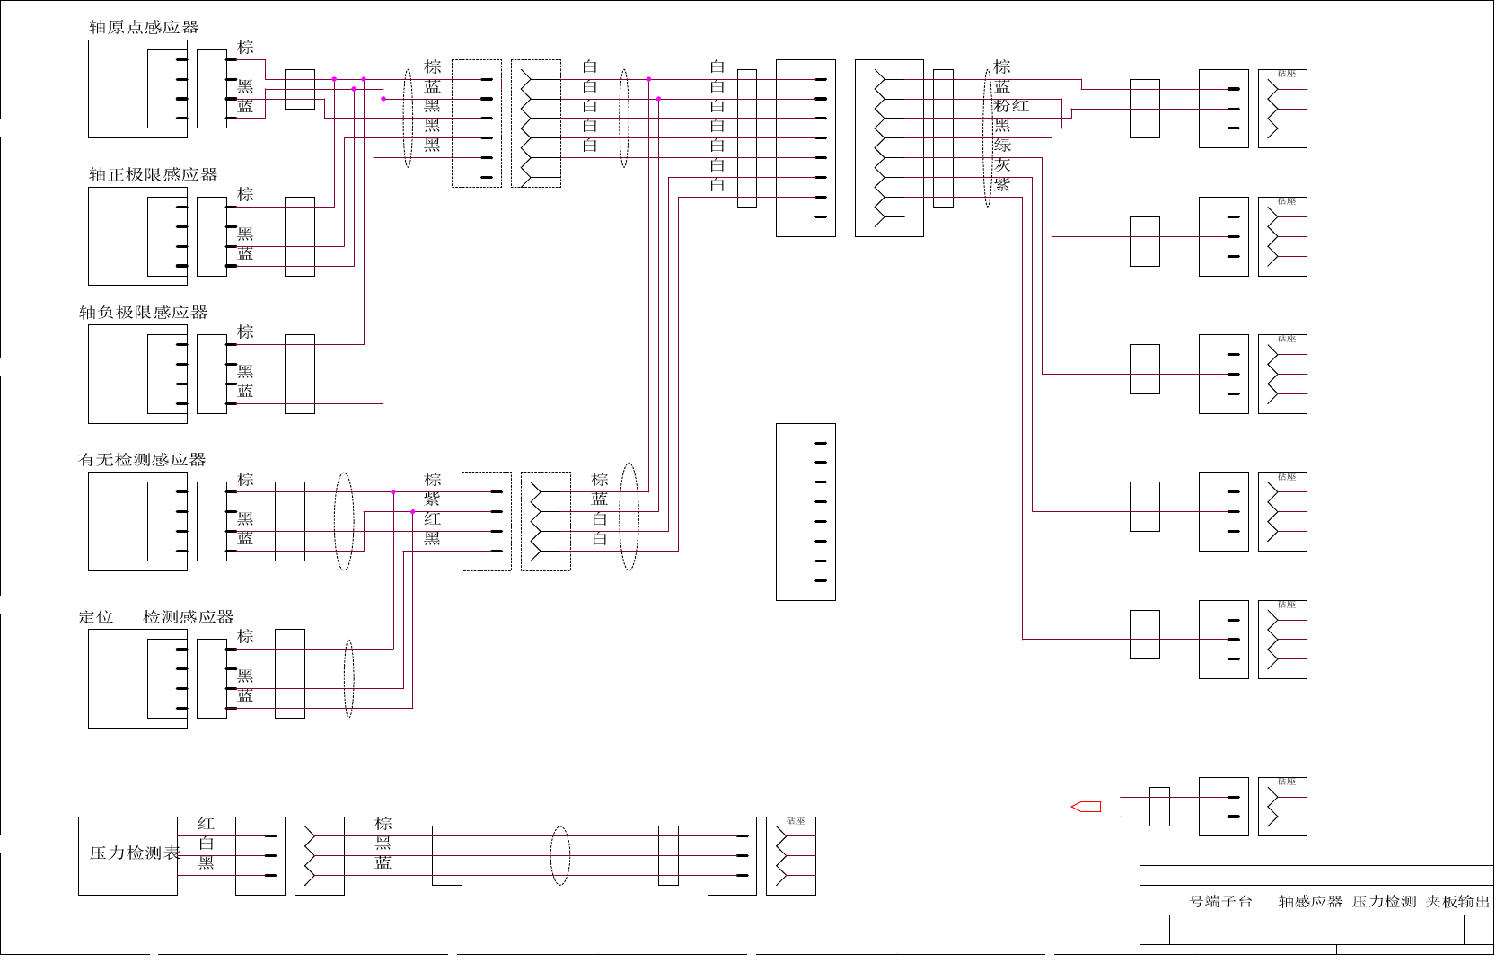Click the 定位 text label
Screen dimensions: 1505x972
click(96, 617)
